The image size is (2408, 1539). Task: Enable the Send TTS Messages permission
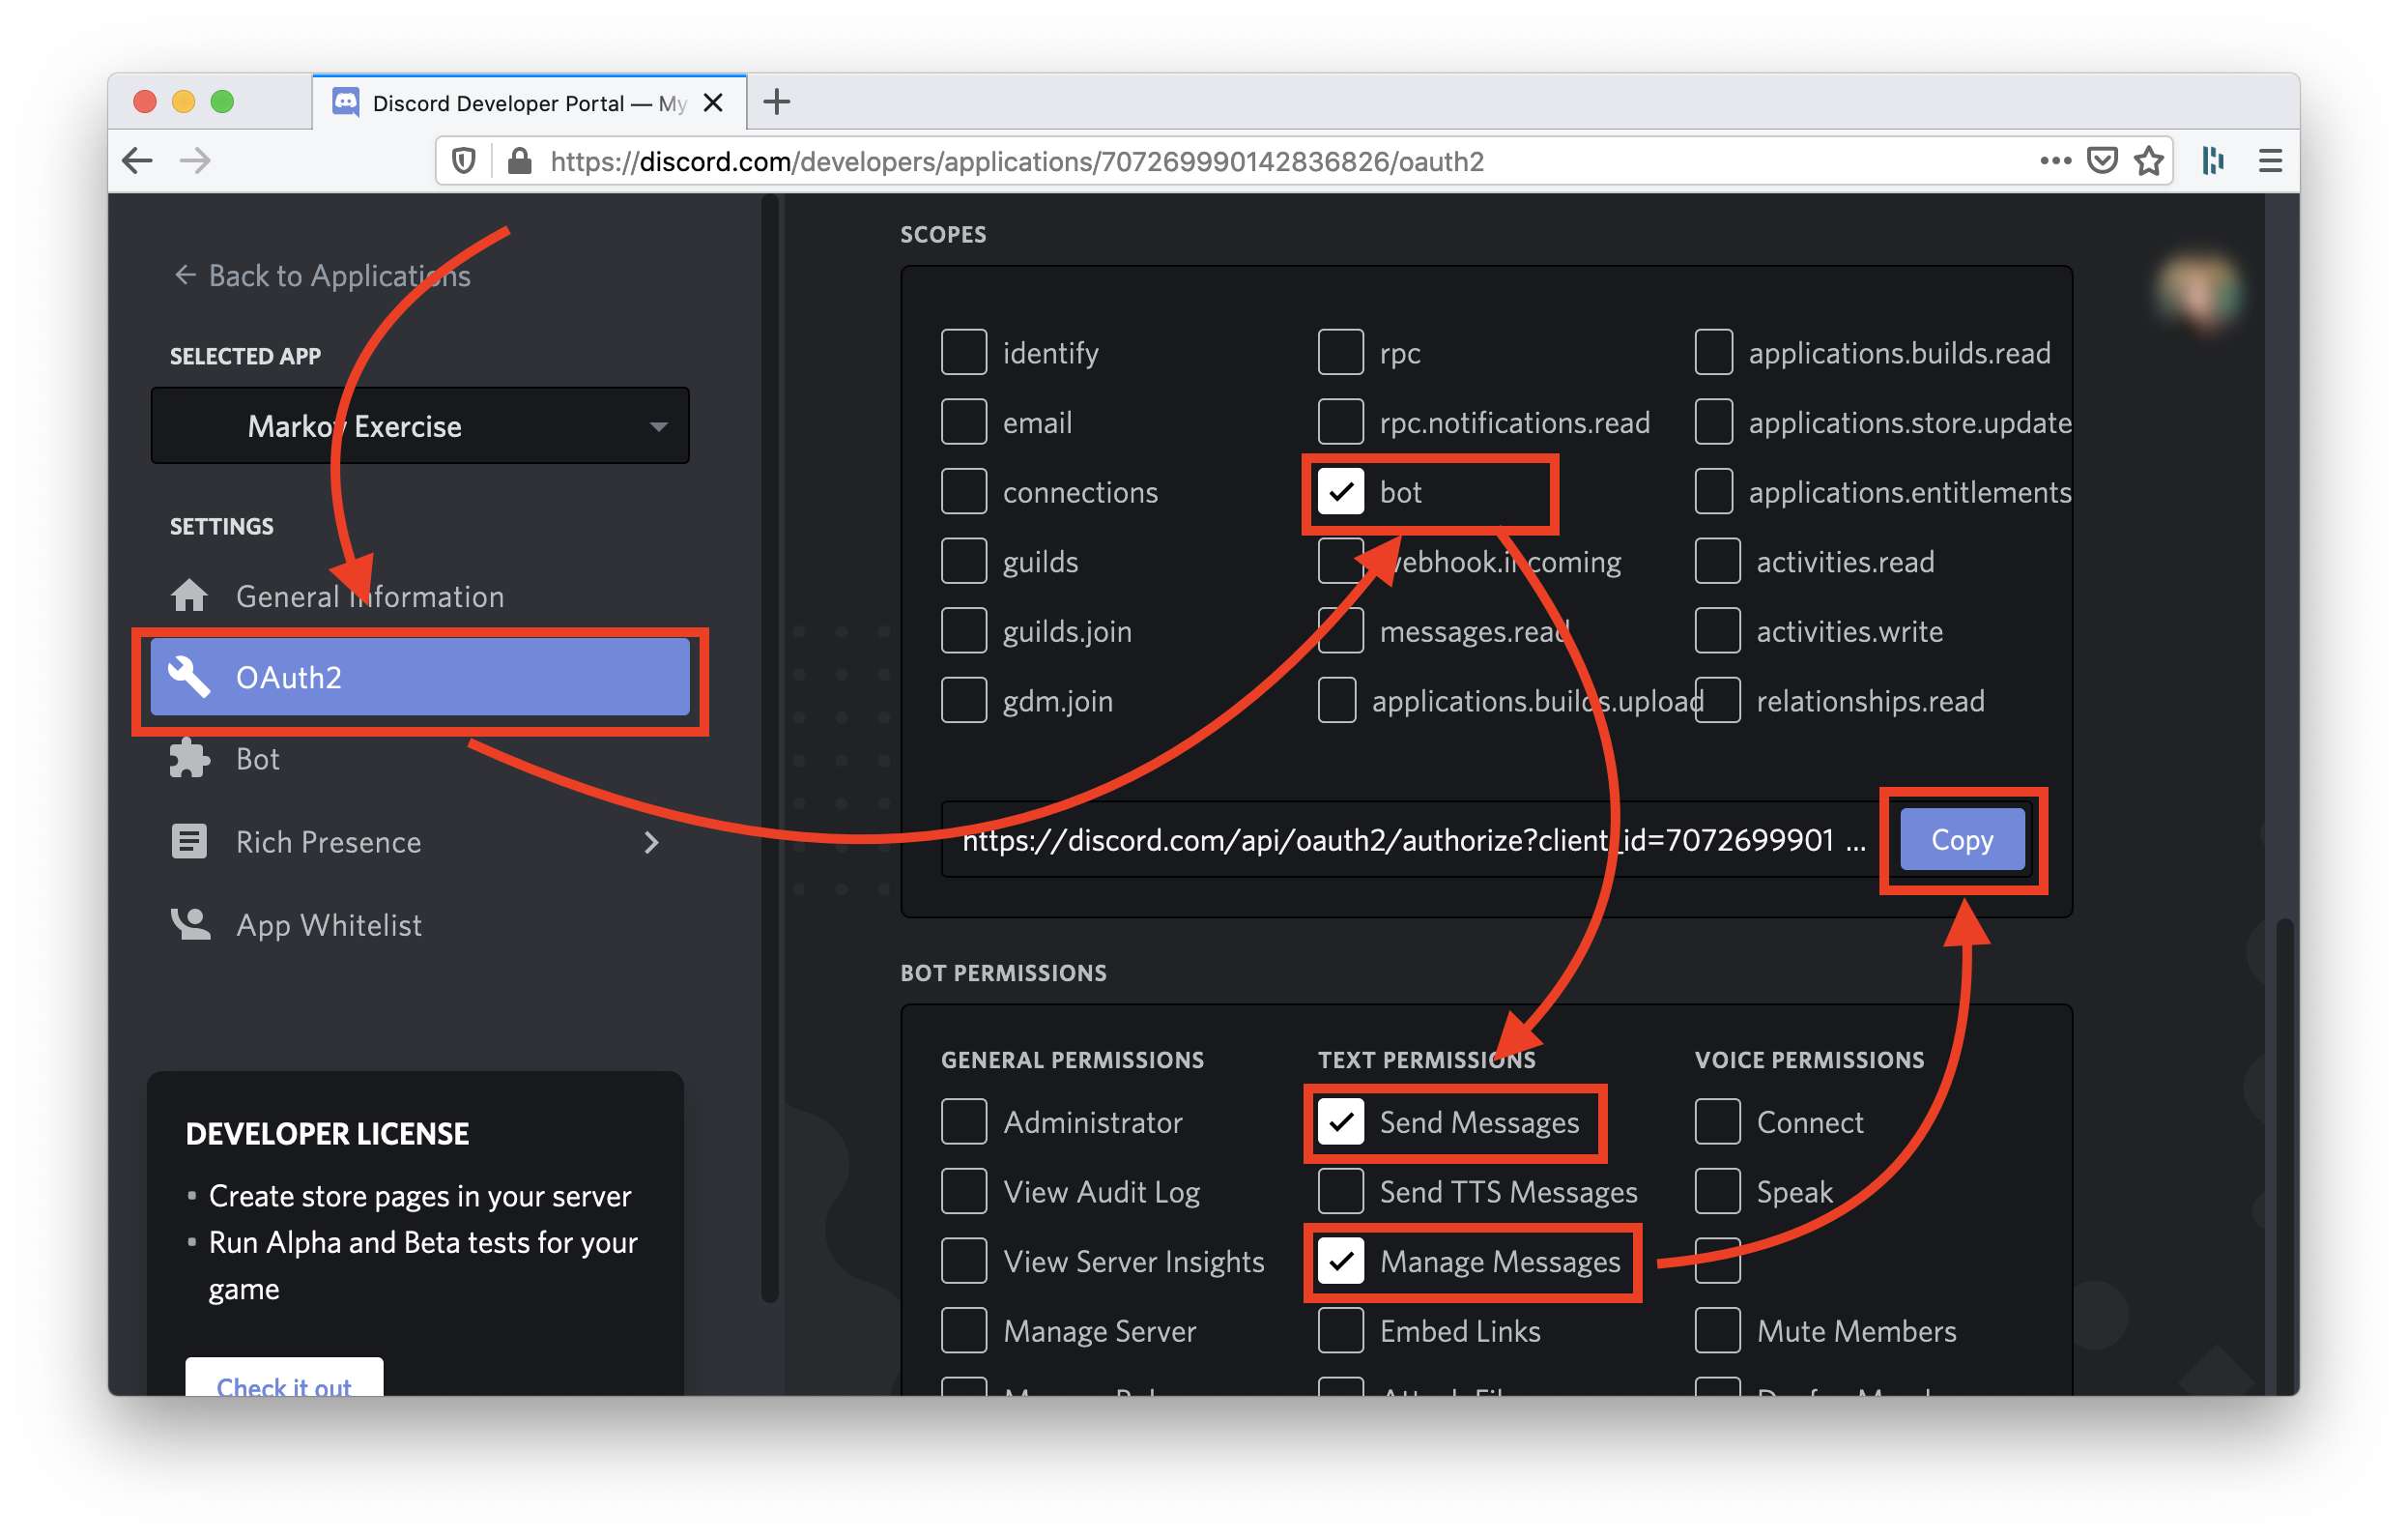tap(1341, 1192)
